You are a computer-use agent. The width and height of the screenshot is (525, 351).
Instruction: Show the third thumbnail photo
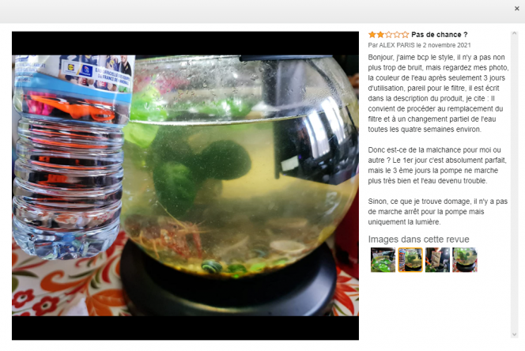coord(437,260)
